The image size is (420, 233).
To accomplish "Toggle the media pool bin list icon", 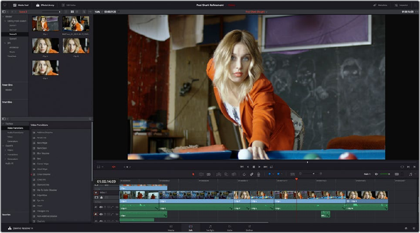I will point(4,12).
